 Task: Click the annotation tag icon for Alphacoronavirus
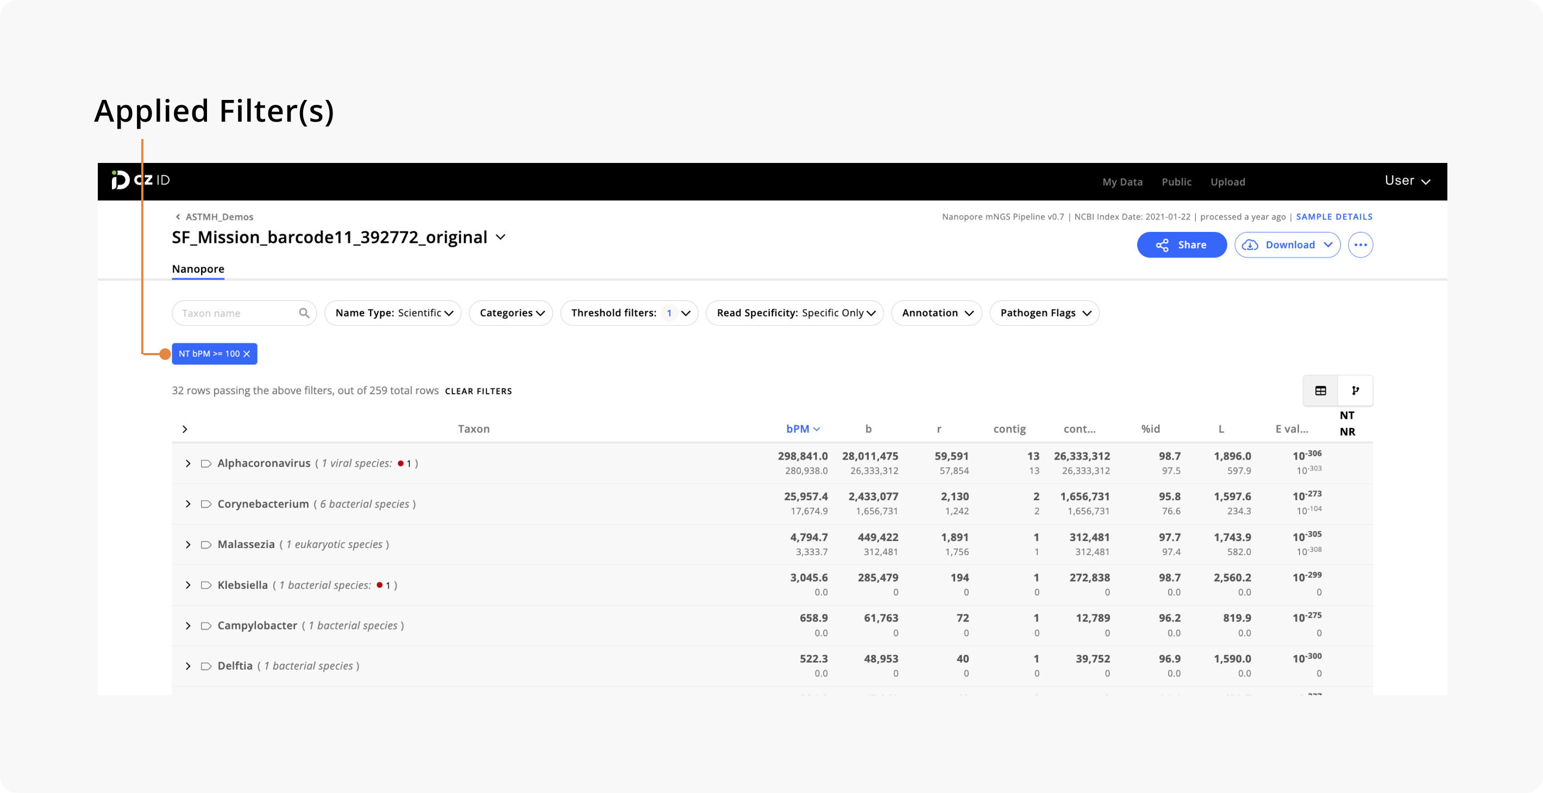coord(206,464)
